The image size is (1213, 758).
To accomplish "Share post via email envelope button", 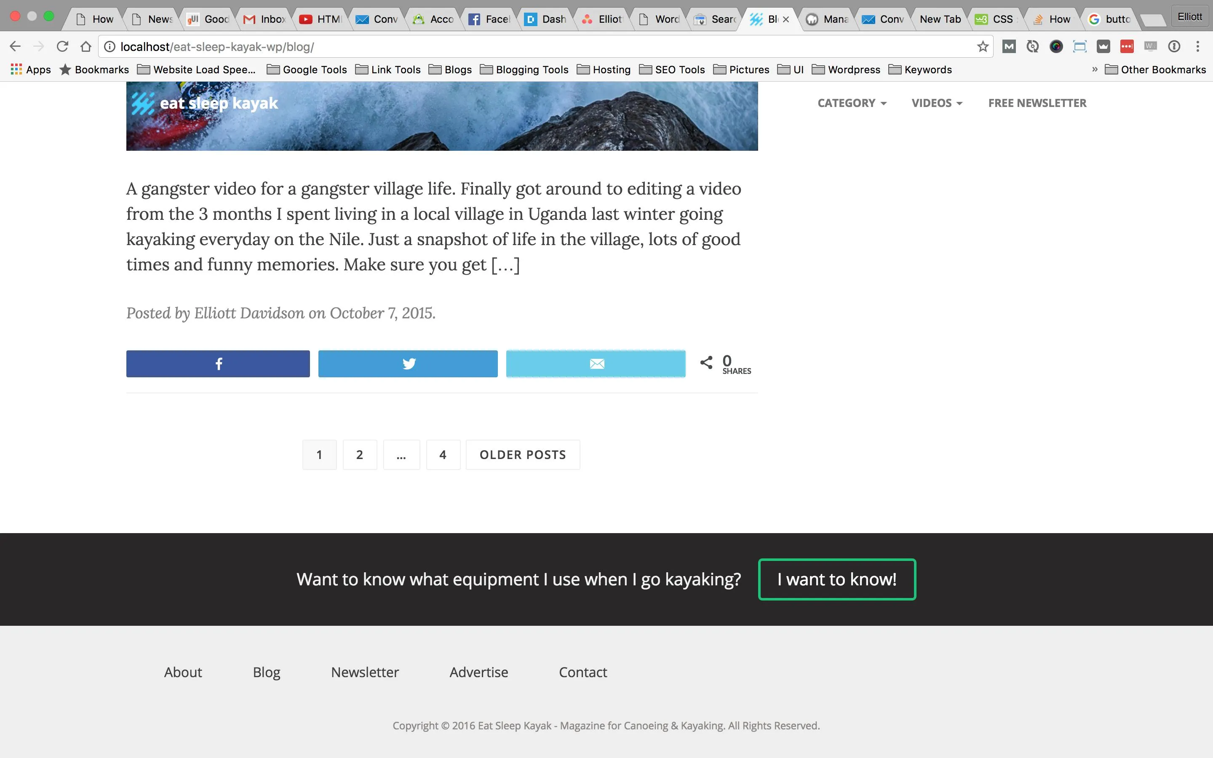I will point(596,363).
